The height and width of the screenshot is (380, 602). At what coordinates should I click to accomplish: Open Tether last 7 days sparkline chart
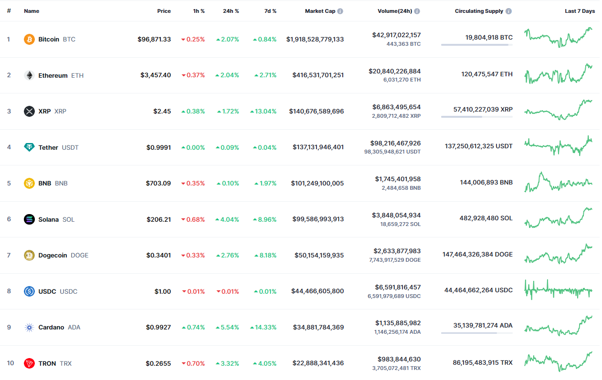559,145
